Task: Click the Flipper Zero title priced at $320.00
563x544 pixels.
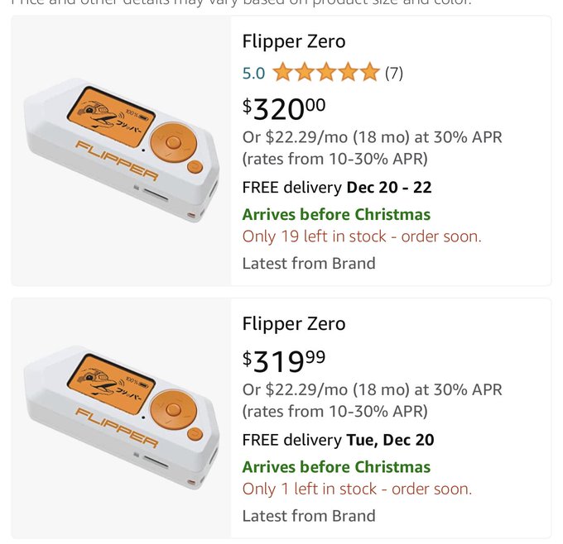Action: pos(293,41)
